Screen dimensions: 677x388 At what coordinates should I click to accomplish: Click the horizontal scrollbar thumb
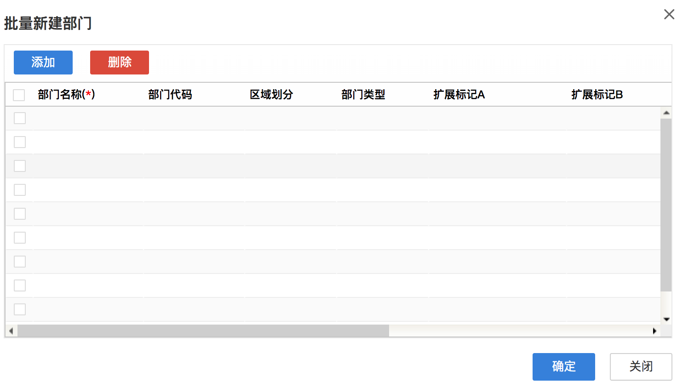(203, 331)
